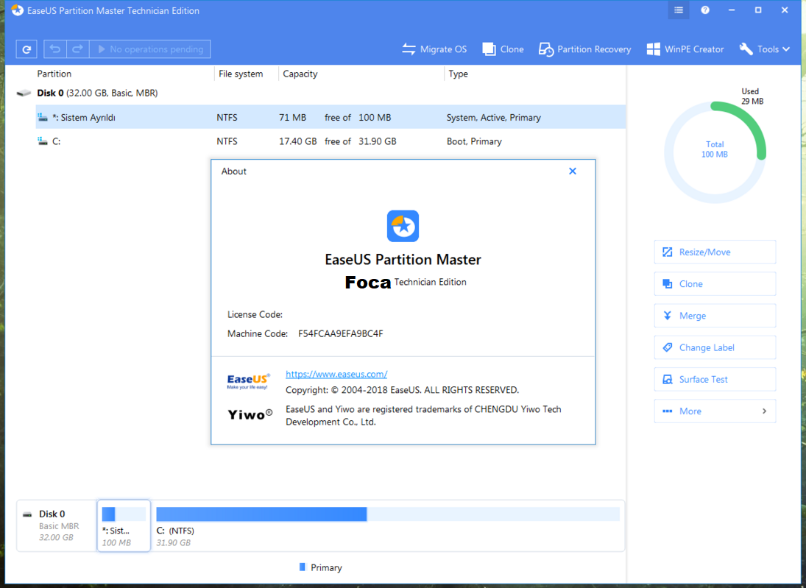
Task: Open the hamburger menu in title bar
Action: point(679,10)
